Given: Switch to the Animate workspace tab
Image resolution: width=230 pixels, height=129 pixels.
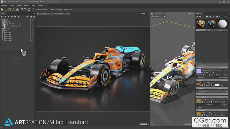Looking at the screenshot, I should pos(4,5).
